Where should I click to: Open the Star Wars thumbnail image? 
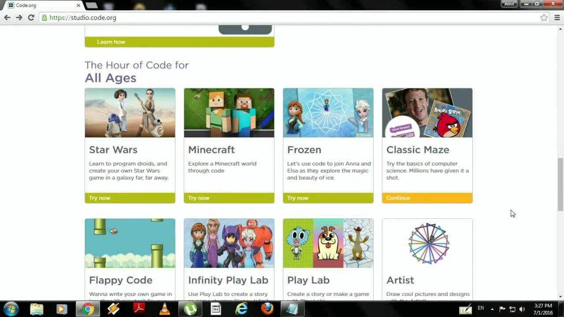point(130,113)
